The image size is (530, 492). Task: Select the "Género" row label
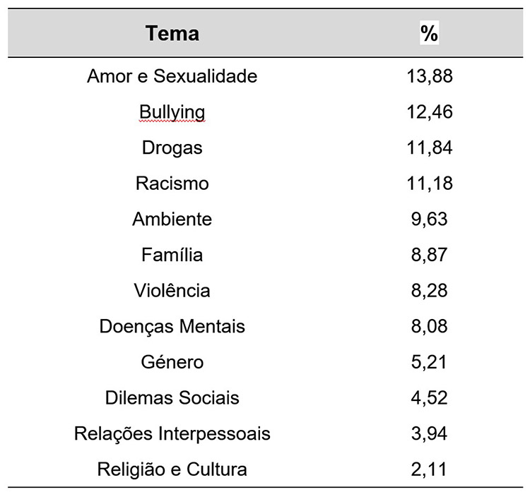pyautogui.click(x=172, y=362)
